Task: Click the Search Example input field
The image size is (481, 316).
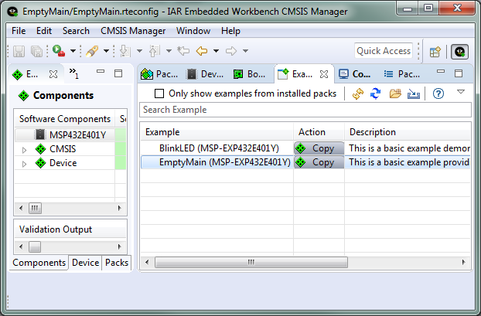Action: tap(305, 110)
